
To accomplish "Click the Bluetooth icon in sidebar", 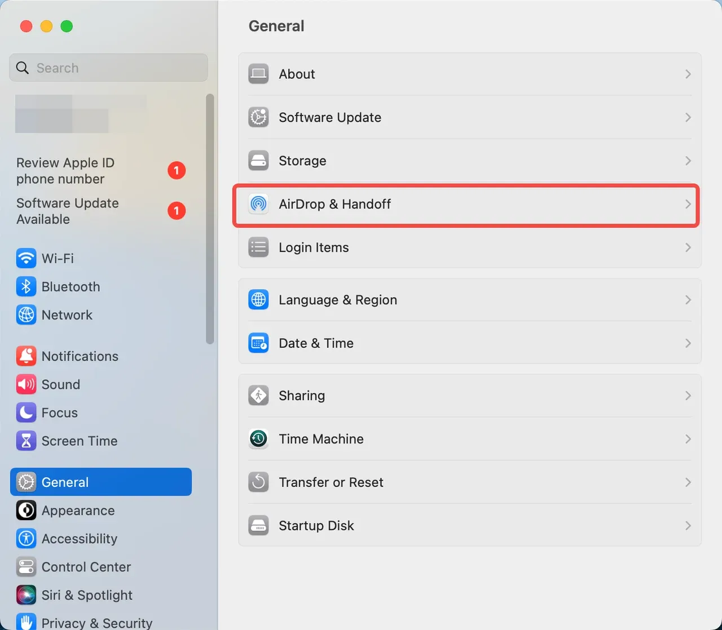I will coord(26,287).
